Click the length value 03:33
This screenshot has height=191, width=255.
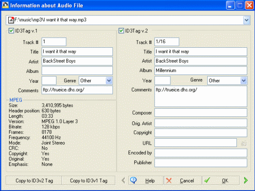tap(47, 116)
